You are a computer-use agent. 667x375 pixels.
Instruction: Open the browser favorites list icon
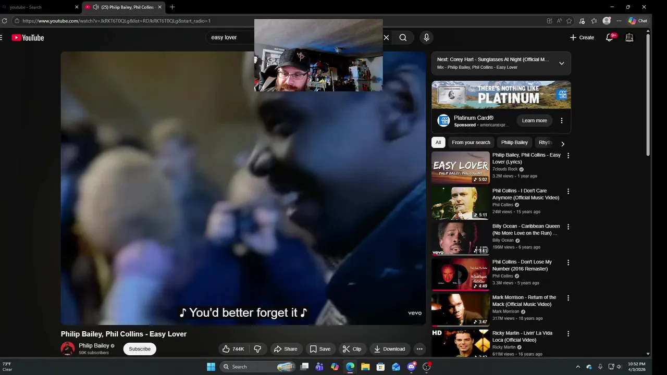(594, 21)
